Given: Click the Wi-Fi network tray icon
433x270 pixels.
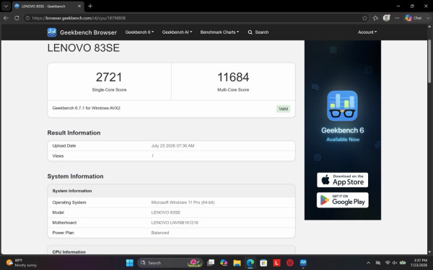Looking at the screenshot, I should 388,263.
